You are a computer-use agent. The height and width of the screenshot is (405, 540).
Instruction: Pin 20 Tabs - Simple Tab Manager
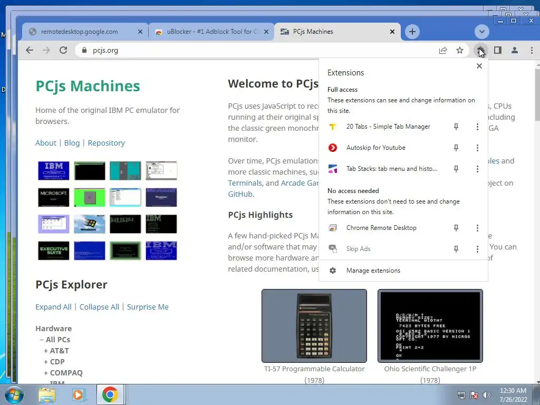[x=456, y=127]
